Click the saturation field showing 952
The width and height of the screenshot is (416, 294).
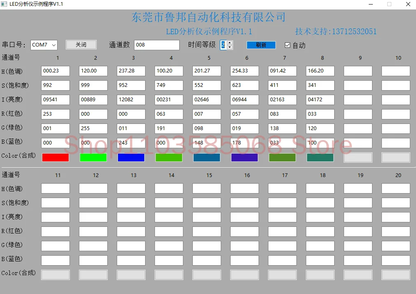131,85
